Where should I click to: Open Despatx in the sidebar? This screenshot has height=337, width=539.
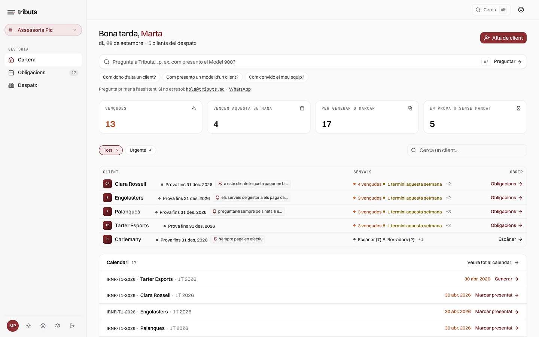point(43,85)
